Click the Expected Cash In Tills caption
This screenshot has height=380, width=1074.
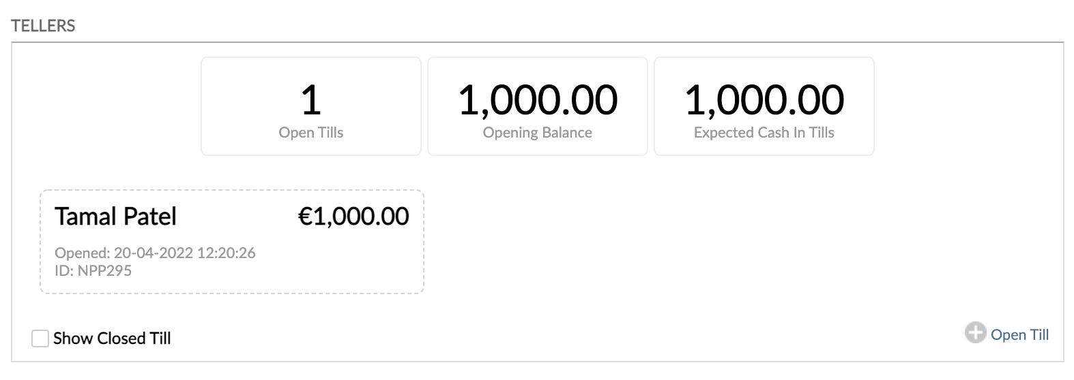pyautogui.click(x=764, y=133)
